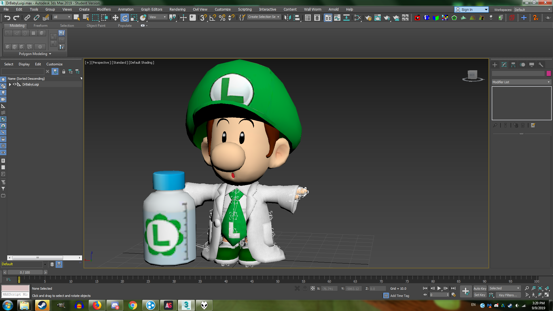The image size is (553, 311).
Task: Clear the scene explorer search with X
Action: [48, 71]
